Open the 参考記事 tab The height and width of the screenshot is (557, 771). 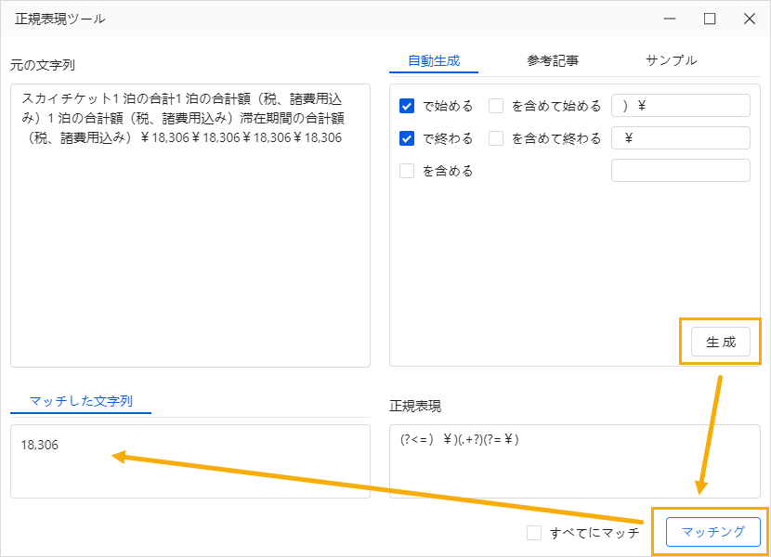(553, 61)
